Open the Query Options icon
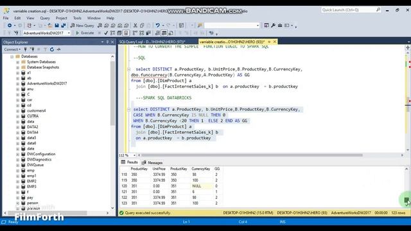Screen dimensions: 411x231 119,33
